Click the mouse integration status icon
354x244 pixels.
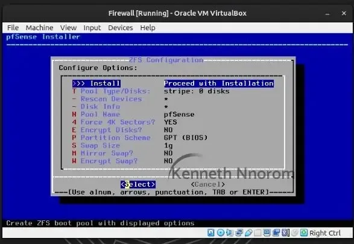click(294, 233)
